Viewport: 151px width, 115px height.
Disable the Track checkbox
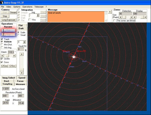pos(2,39)
